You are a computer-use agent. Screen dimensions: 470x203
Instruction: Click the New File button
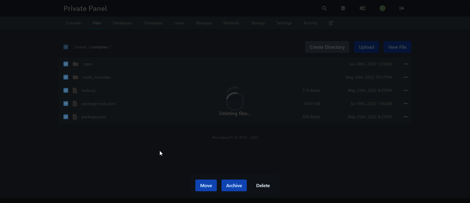click(x=397, y=47)
